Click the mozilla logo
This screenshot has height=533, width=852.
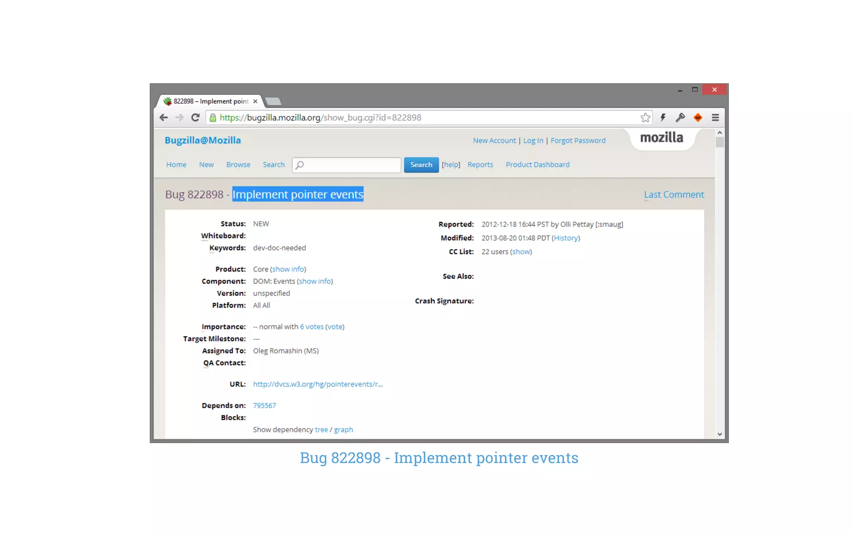tap(661, 137)
